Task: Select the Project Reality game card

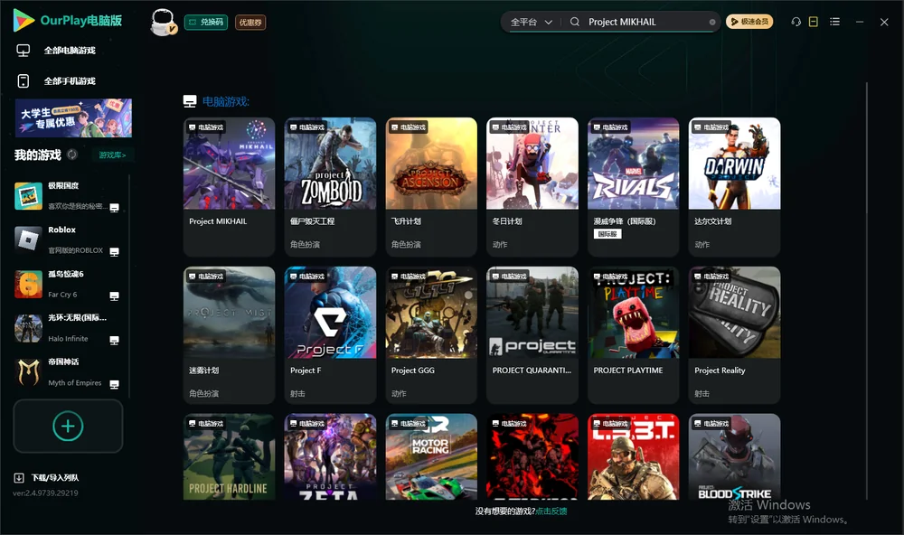Action: coord(734,335)
